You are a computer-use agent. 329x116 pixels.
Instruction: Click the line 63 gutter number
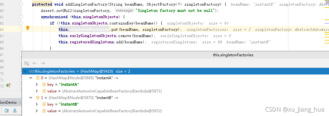(2, 30)
